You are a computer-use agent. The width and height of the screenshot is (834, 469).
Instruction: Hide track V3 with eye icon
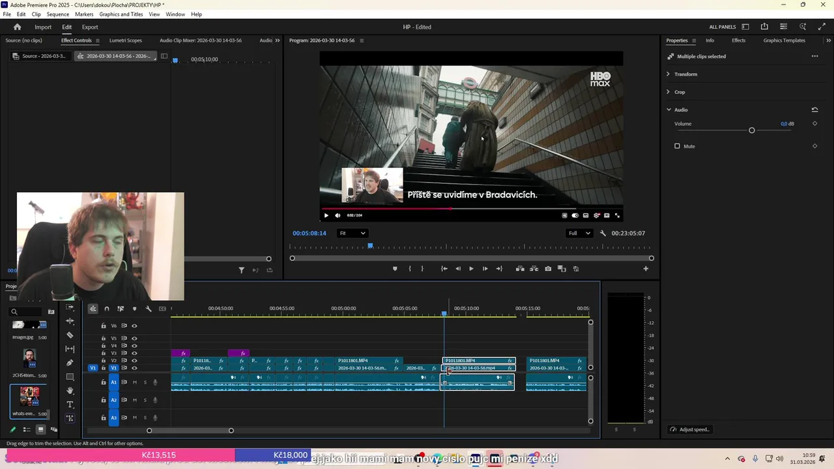(x=134, y=353)
